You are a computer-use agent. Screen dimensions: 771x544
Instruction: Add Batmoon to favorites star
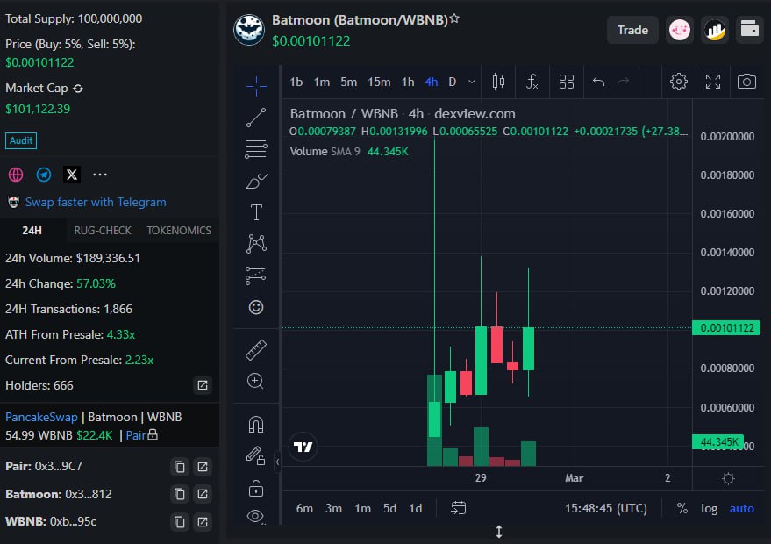pyautogui.click(x=454, y=18)
